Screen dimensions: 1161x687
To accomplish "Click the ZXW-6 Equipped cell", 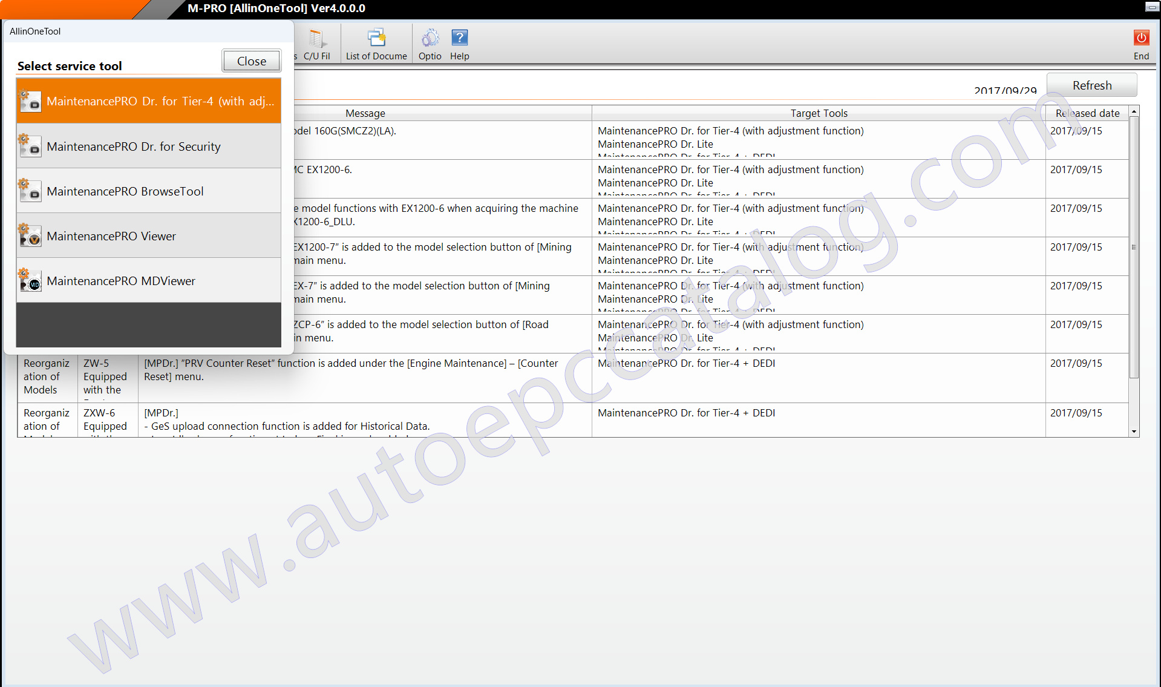I will (108, 420).
